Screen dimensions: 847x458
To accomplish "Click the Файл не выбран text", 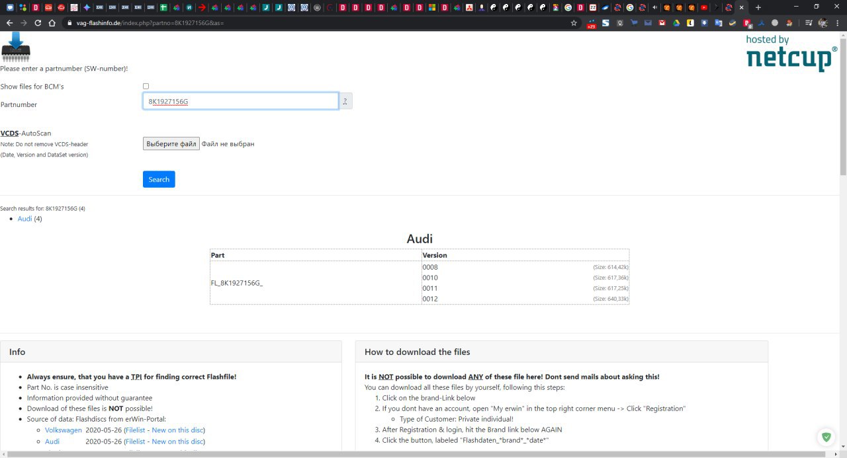I will (x=228, y=143).
